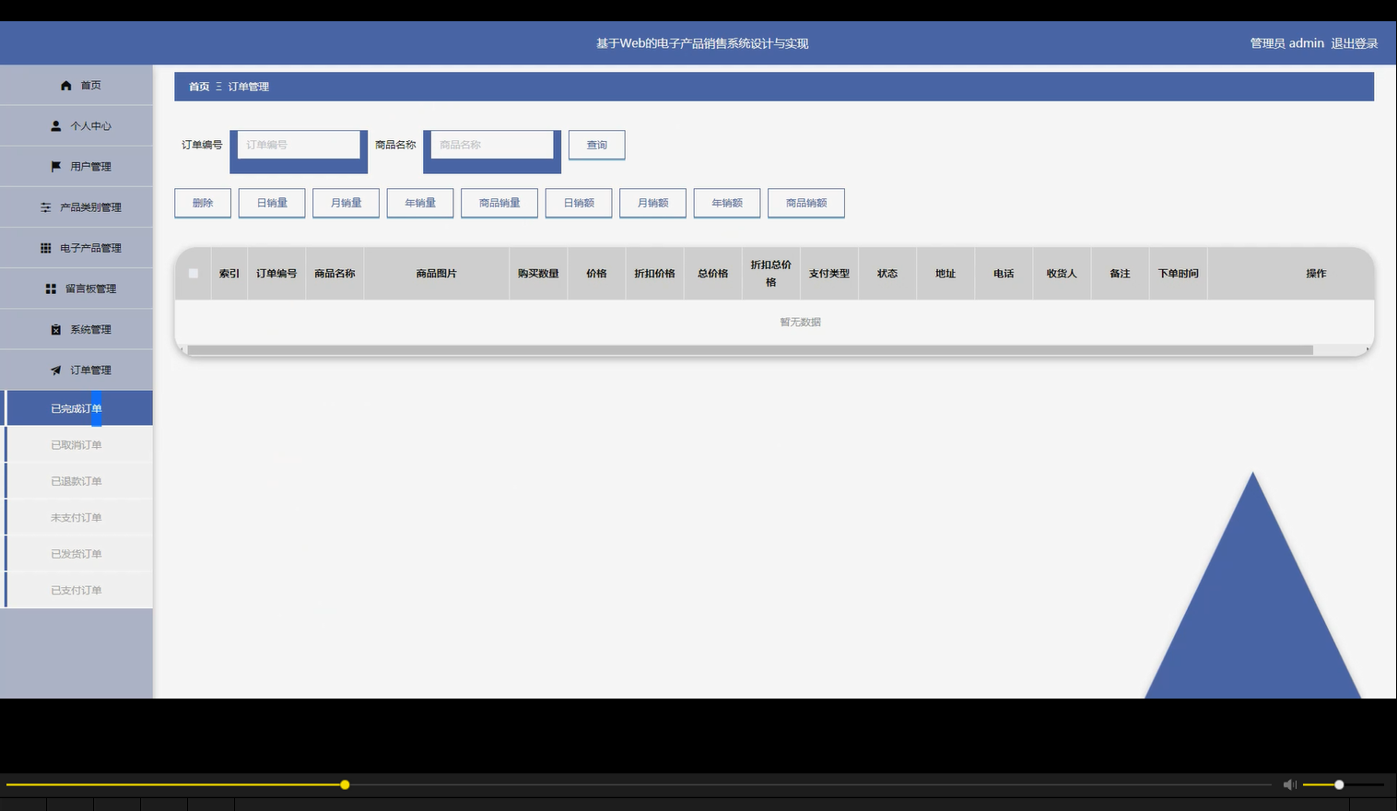Open 个人中心 menu item

point(76,125)
